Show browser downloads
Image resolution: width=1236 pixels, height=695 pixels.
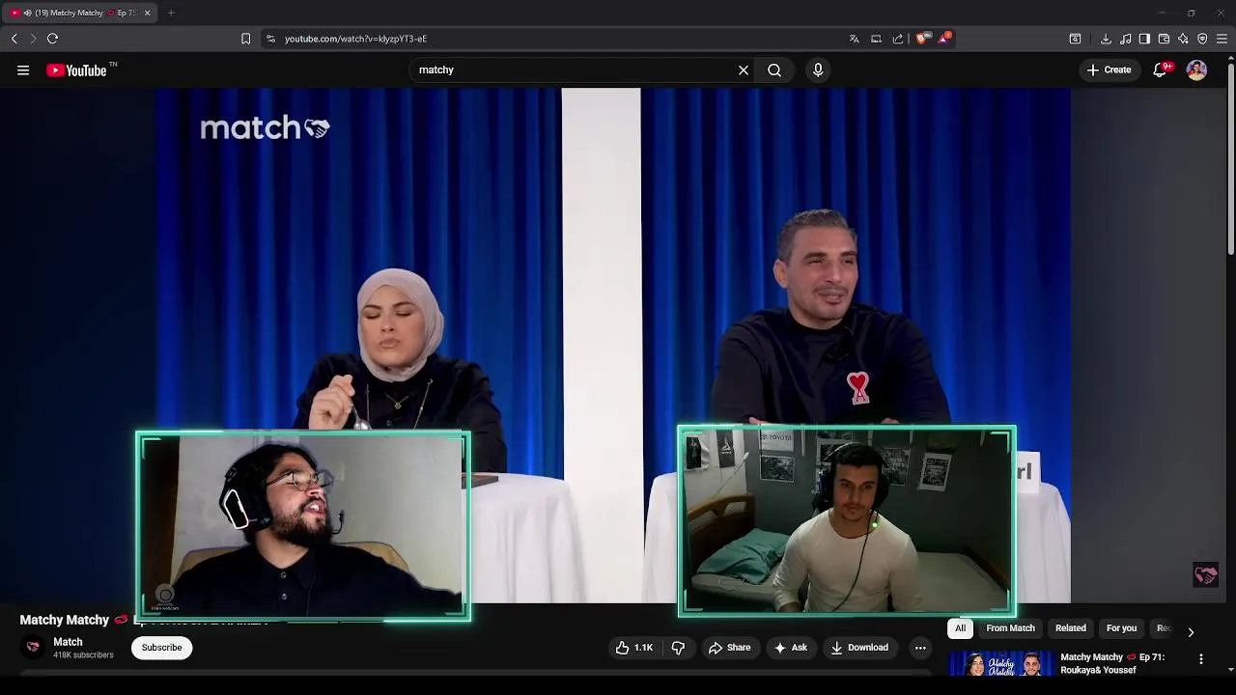(x=1106, y=39)
